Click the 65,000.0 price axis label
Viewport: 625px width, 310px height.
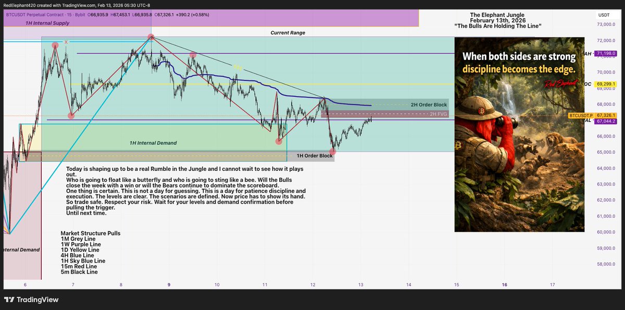coord(606,153)
